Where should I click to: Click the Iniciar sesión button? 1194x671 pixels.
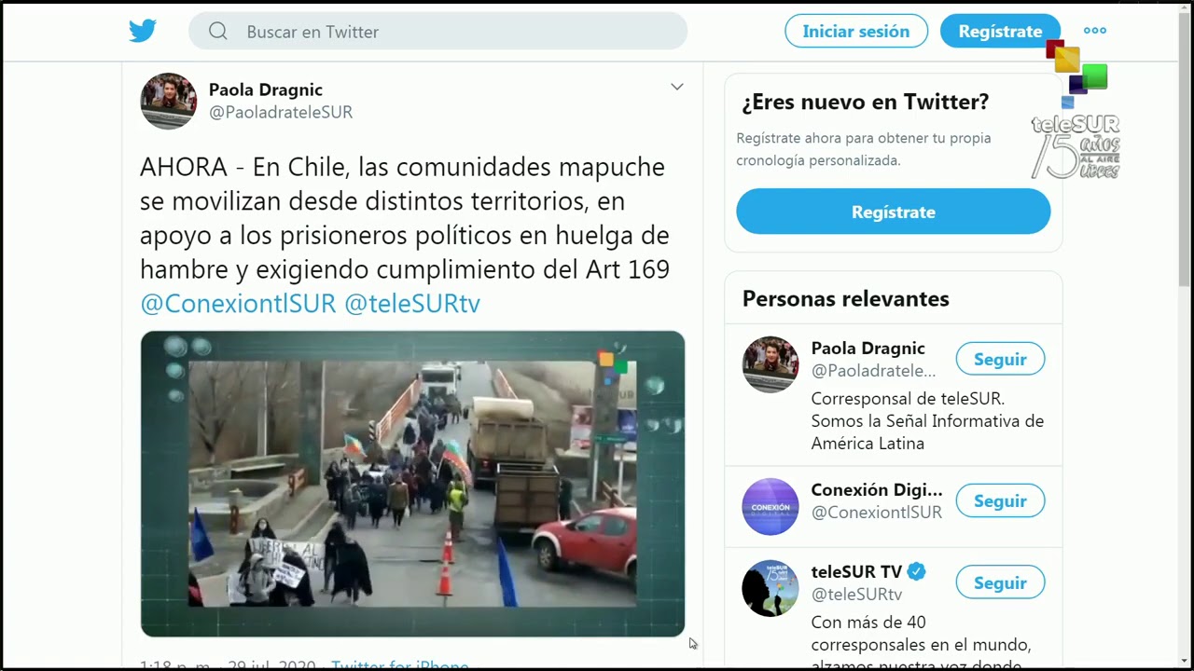[x=856, y=31]
